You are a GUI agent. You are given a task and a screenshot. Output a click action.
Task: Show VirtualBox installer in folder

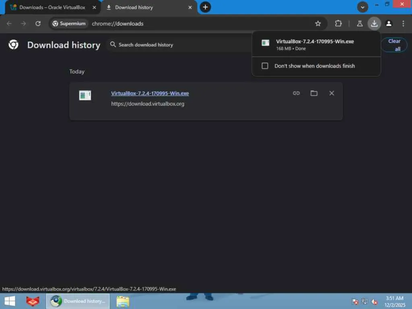tap(314, 93)
